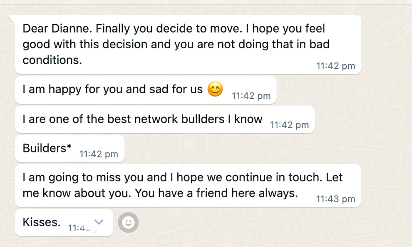Click the 11:42 pm timestamp beside Builders*

pyautogui.click(x=99, y=154)
